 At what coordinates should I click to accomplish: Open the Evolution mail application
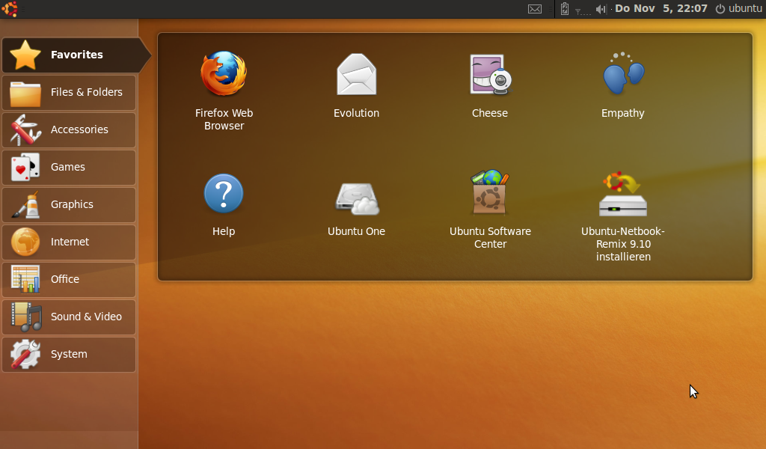(356, 85)
